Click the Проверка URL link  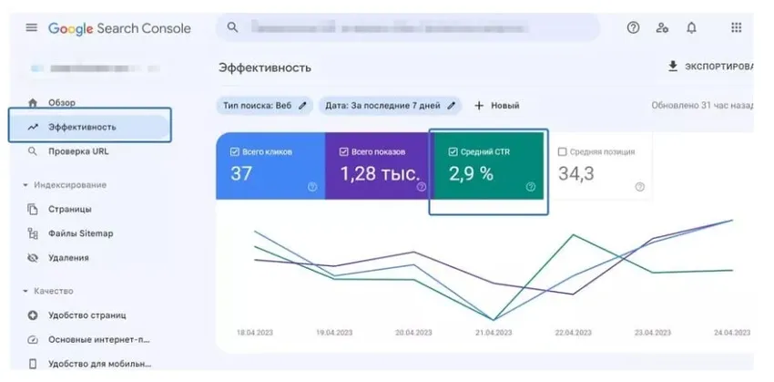point(77,151)
